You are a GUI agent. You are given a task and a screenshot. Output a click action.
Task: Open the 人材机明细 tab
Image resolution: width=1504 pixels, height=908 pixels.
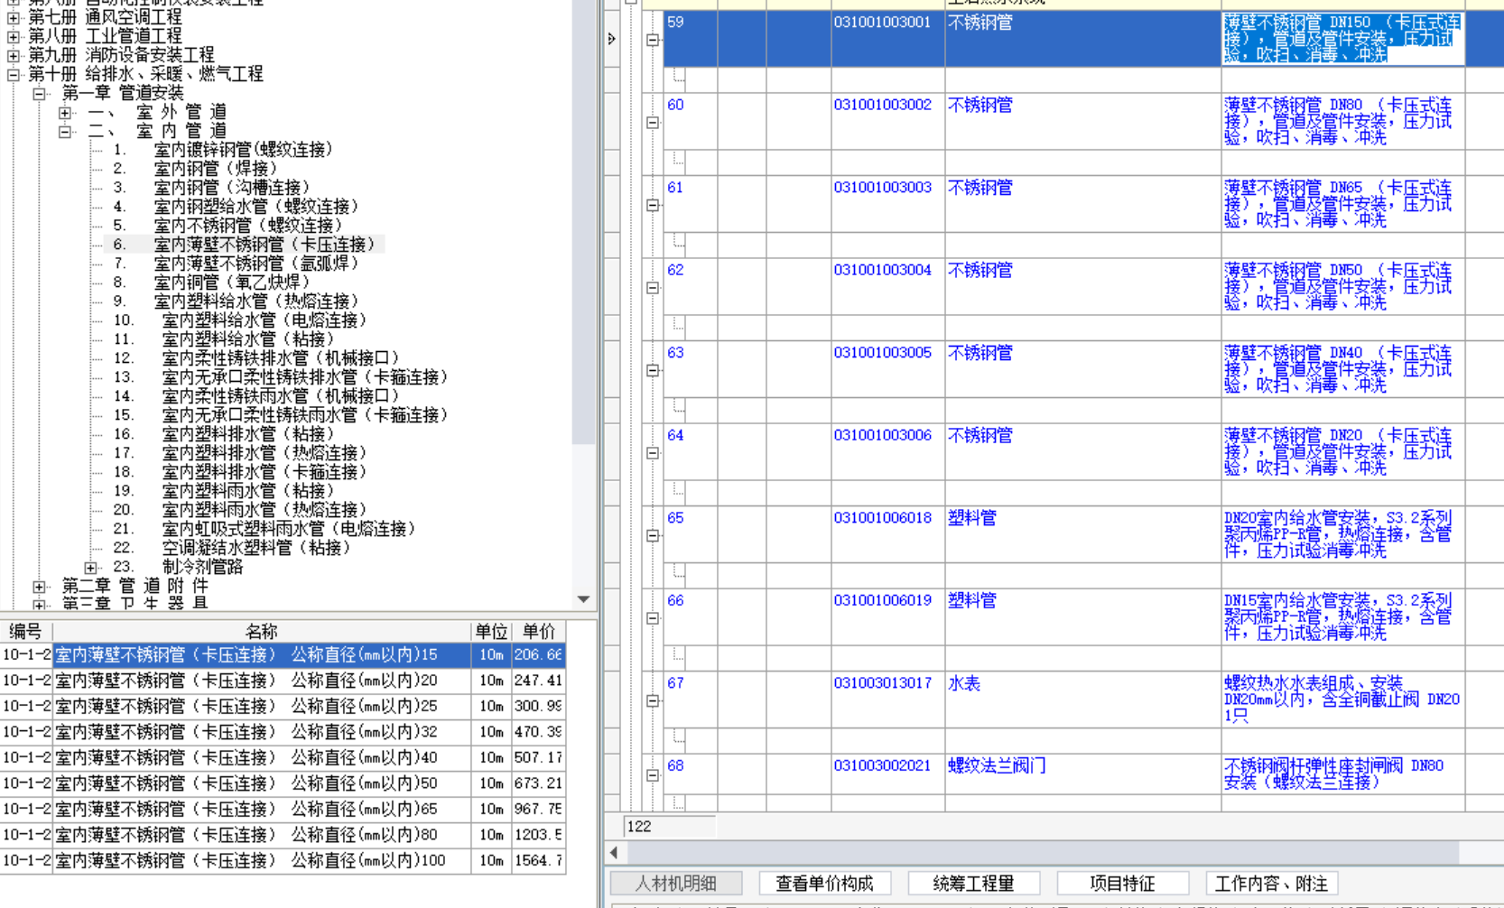click(676, 883)
